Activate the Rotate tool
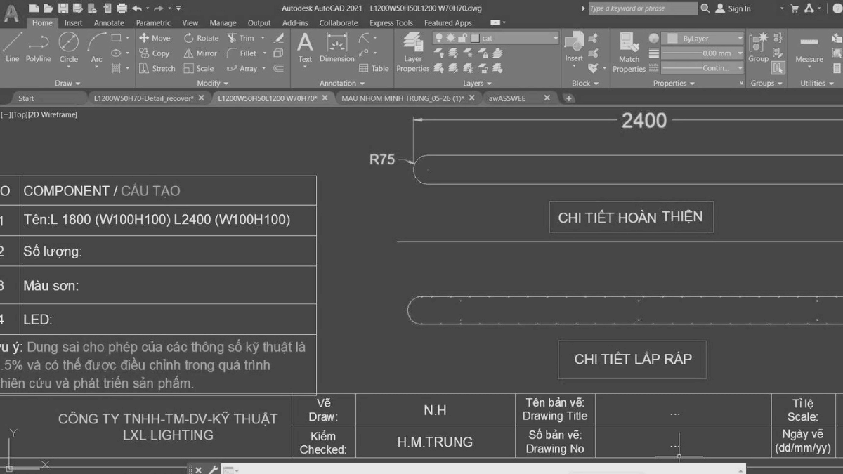The height and width of the screenshot is (474, 843). click(202, 38)
